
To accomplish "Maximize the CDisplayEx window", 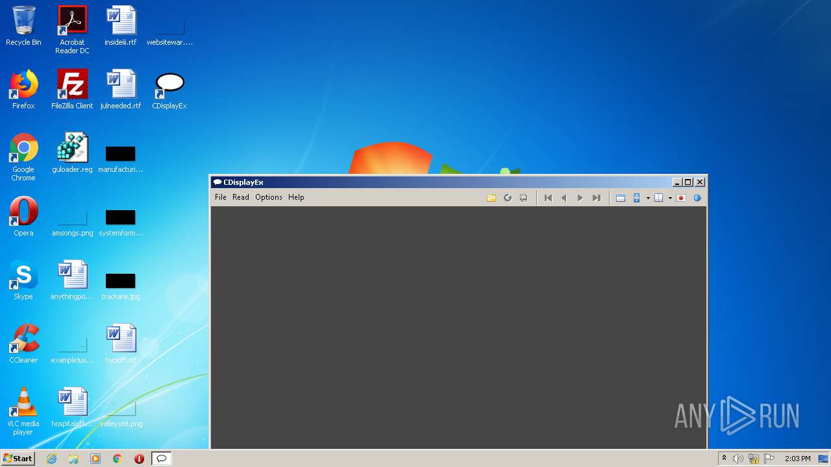I will (689, 182).
